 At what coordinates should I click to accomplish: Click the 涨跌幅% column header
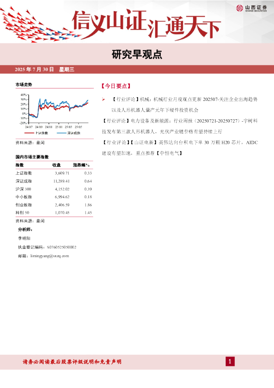pyautogui.click(x=82, y=165)
